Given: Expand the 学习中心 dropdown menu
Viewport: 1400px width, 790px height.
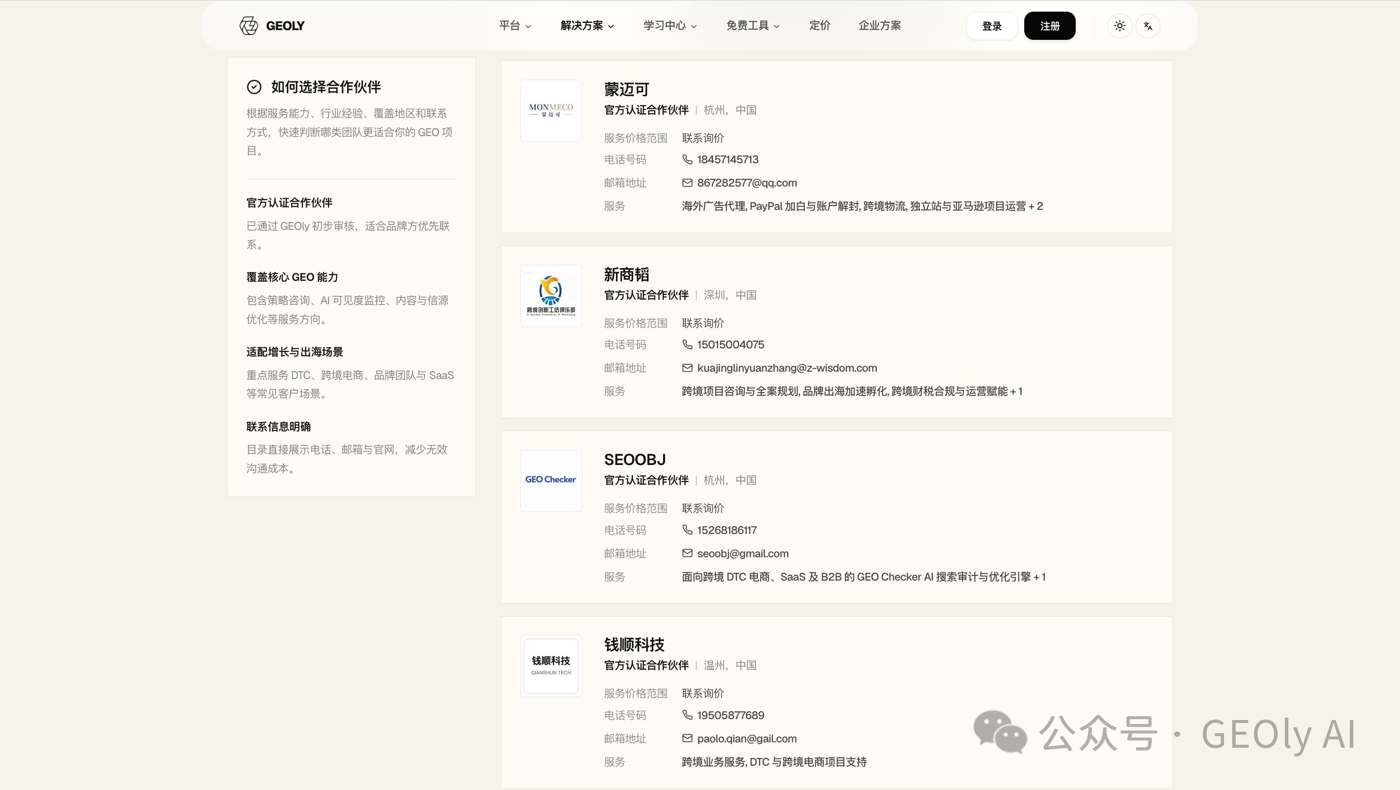Looking at the screenshot, I should (670, 26).
